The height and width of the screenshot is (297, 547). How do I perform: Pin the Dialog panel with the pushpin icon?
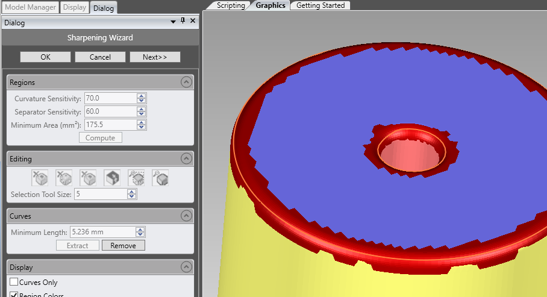183,21
